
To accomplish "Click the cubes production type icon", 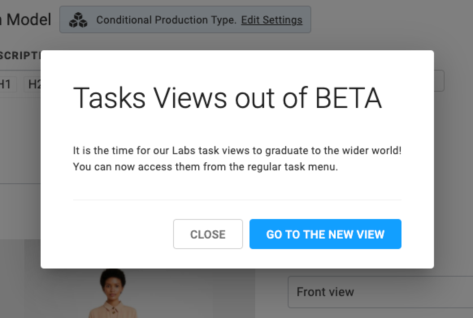I will pos(78,20).
